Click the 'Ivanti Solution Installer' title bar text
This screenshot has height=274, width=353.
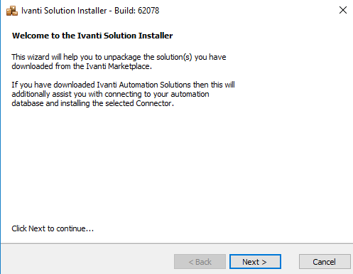pos(64,11)
